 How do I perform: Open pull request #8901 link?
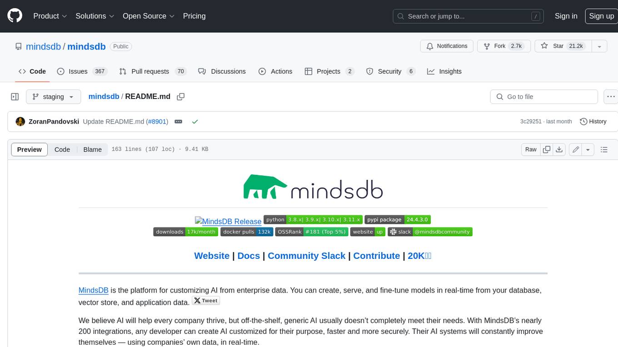(157, 122)
